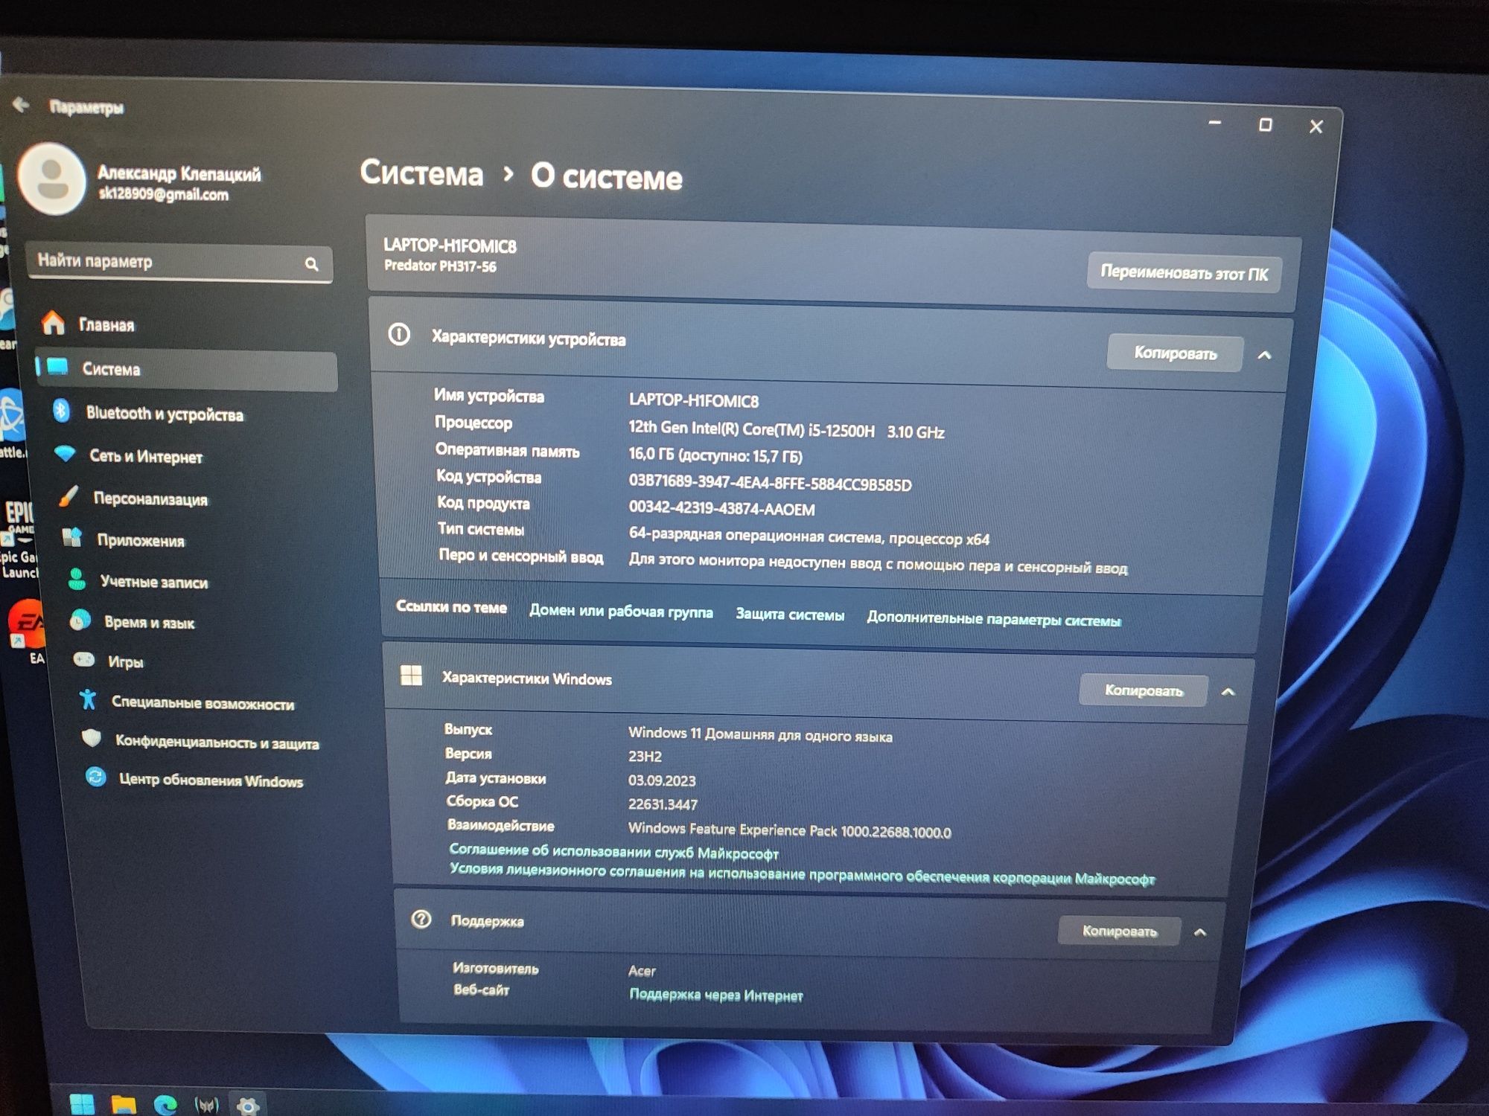Screen dimensions: 1489x1116
Task: Click the Windows logo in Характеристики Windows
Action: point(411,676)
